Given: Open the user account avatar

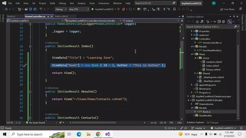Looking at the screenshot, I should pyautogui.click(x=214, y=3).
